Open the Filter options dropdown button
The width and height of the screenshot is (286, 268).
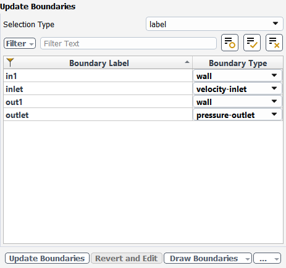[x=20, y=43]
